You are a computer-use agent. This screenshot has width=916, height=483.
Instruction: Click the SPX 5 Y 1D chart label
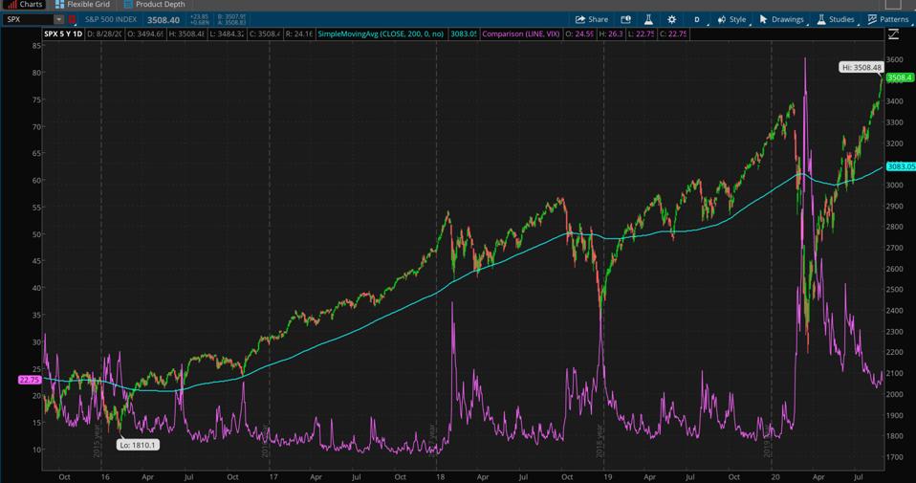coord(63,34)
